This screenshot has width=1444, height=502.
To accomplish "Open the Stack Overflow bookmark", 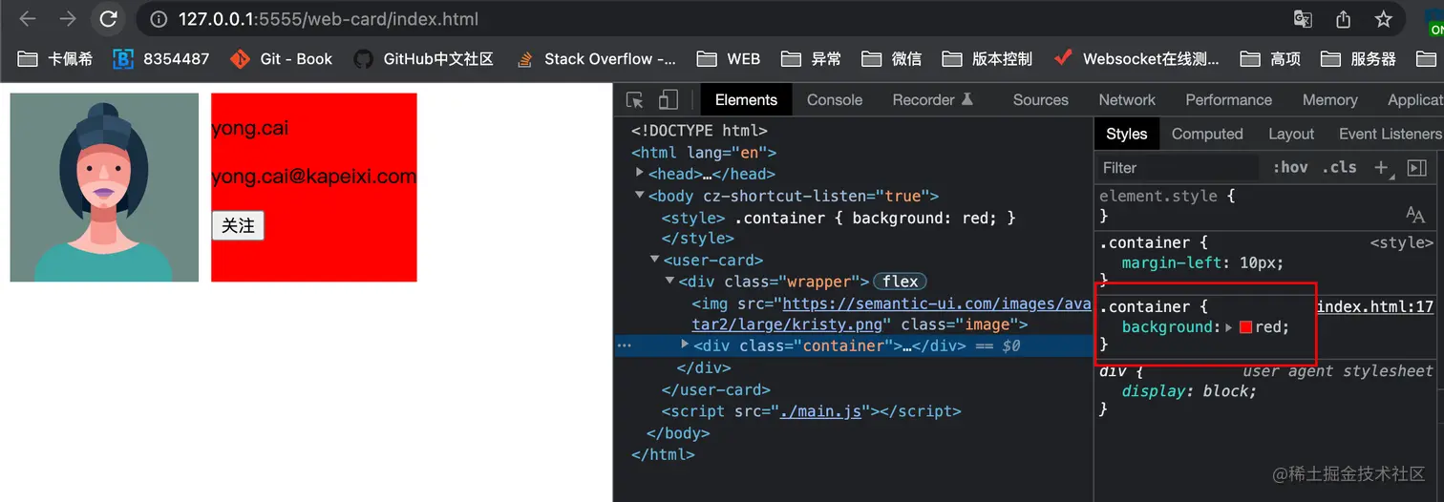I will [x=595, y=59].
